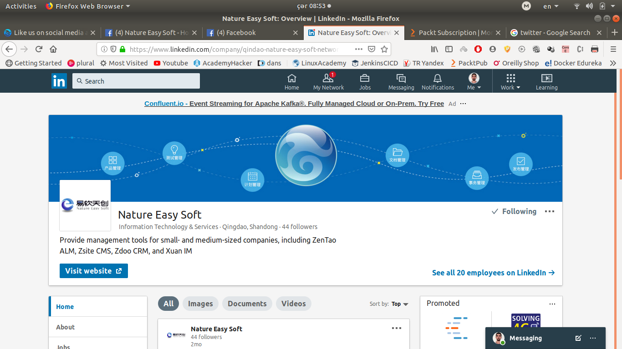Open keyboard language 'en' indicator
The height and width of the screenshot is (349, 622).
[551, 6]
